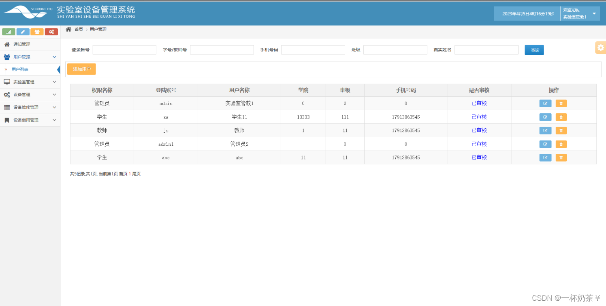Click the red gears shortcut button

(51, 32)
